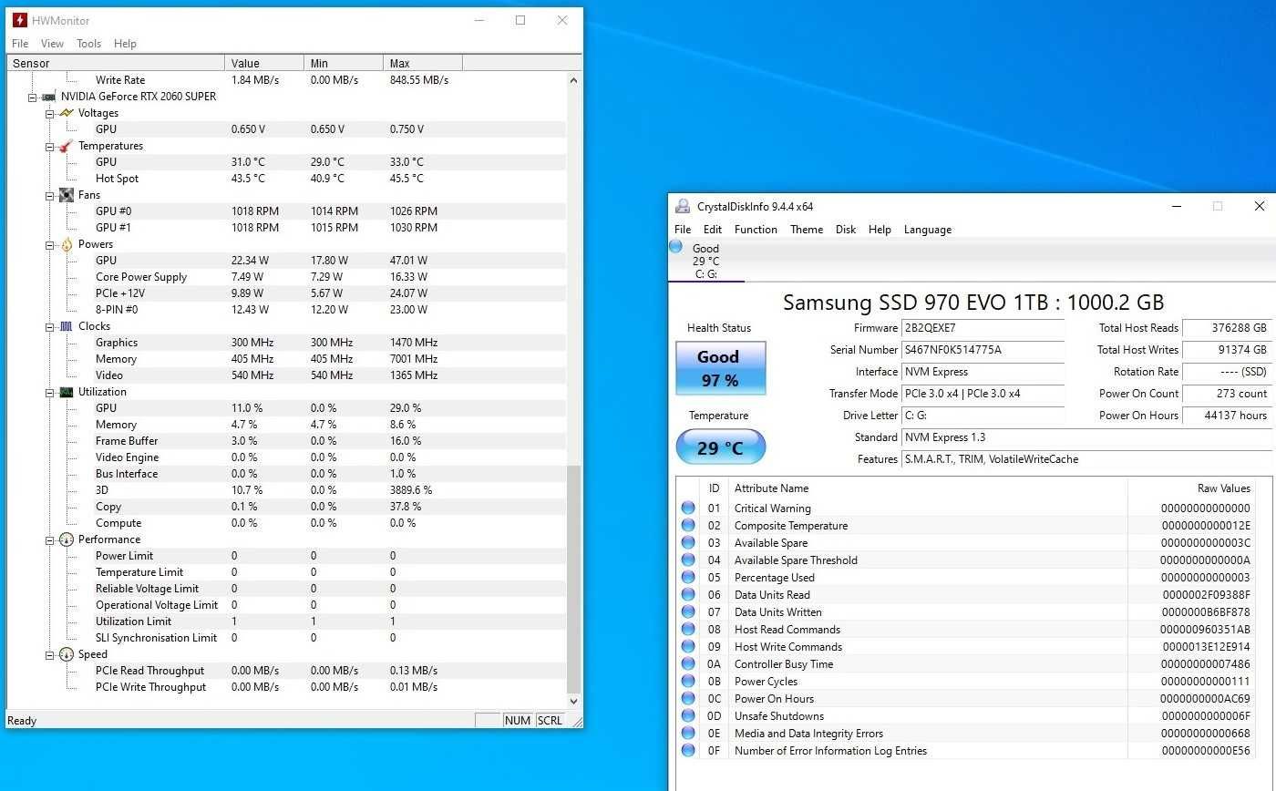Click the status orb for Percentage Used

[688, 578]
